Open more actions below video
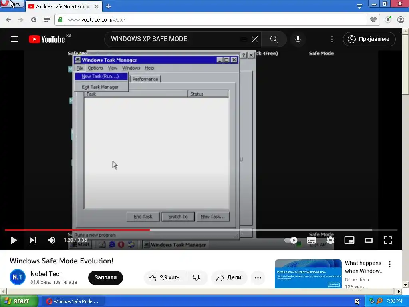409x307 pixels. [x=258, y=277]
